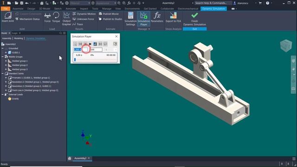
Task: Click Publish to Studio
Action: pyautogui.click(x=110, y=19)
